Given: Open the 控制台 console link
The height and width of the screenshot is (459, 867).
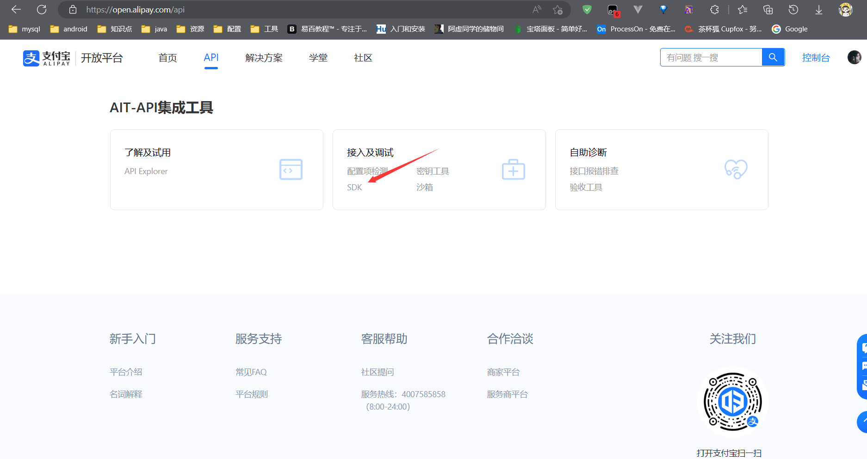Looking at the screenshot, I should click(x=816, y=58).
